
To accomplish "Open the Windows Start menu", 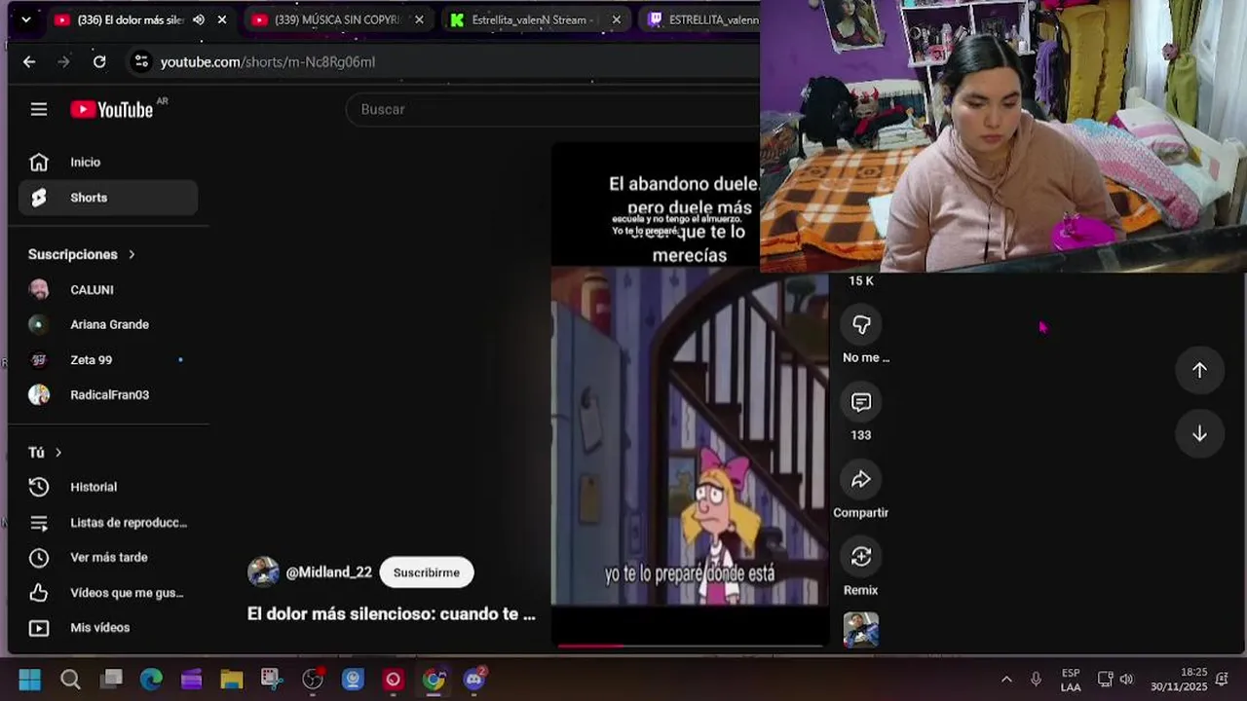I will (x=30, y=680).
